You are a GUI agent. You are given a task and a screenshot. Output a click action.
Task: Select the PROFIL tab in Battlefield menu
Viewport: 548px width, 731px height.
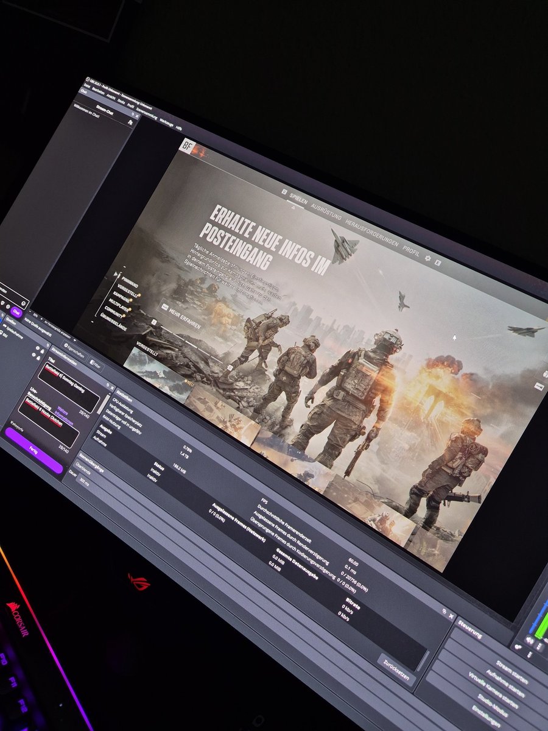(x=411, y=250)
